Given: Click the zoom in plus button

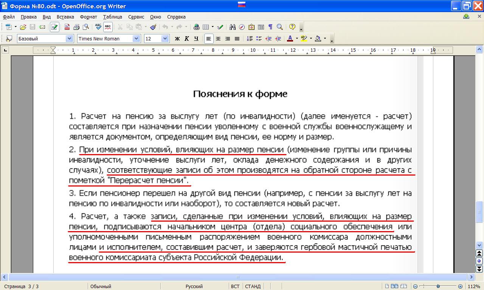Looking at the screenshot, I should [460, 287].
